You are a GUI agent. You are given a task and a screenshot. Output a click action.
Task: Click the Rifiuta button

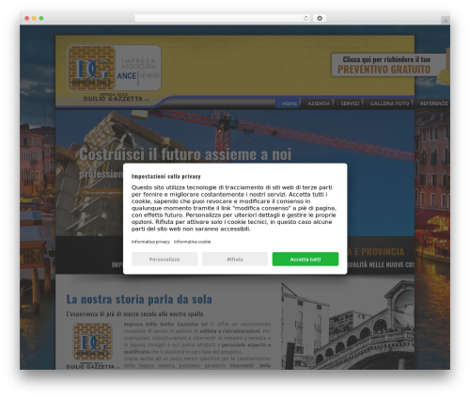click(x=235, y=259)
